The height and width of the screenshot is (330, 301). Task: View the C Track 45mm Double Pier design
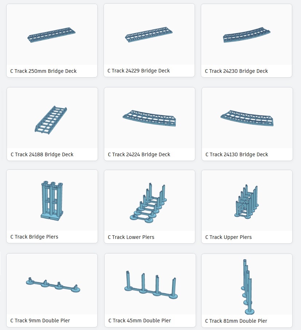pyautogui.click(x=150, y=284)
